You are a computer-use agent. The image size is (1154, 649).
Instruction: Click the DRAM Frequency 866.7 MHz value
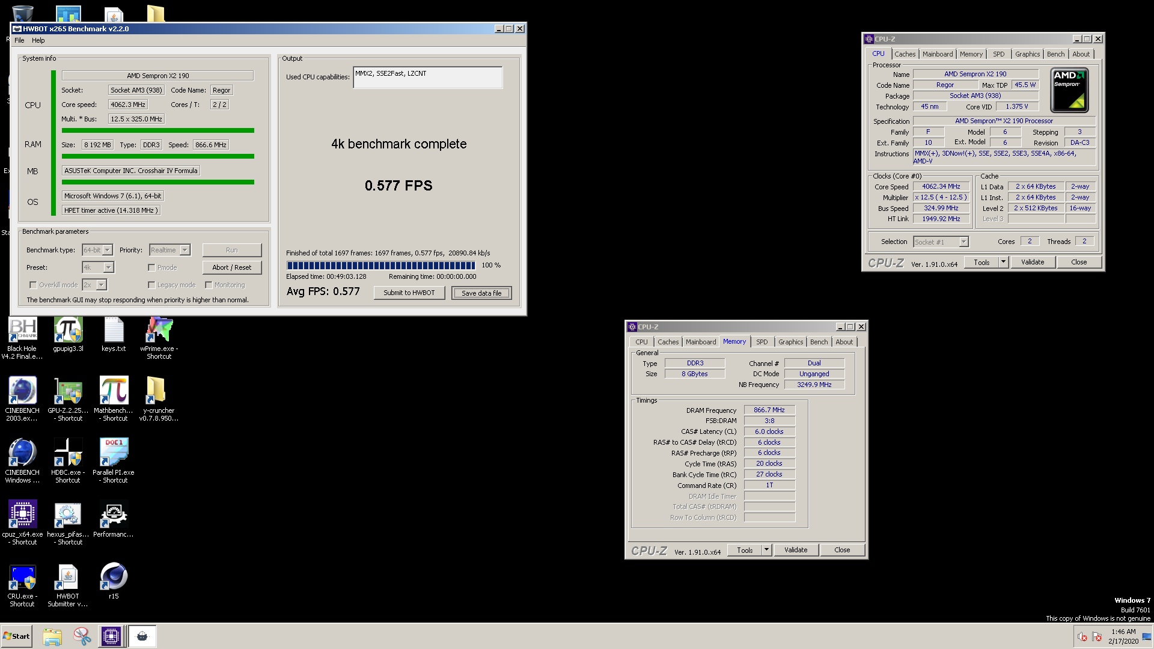pos(769,410)
